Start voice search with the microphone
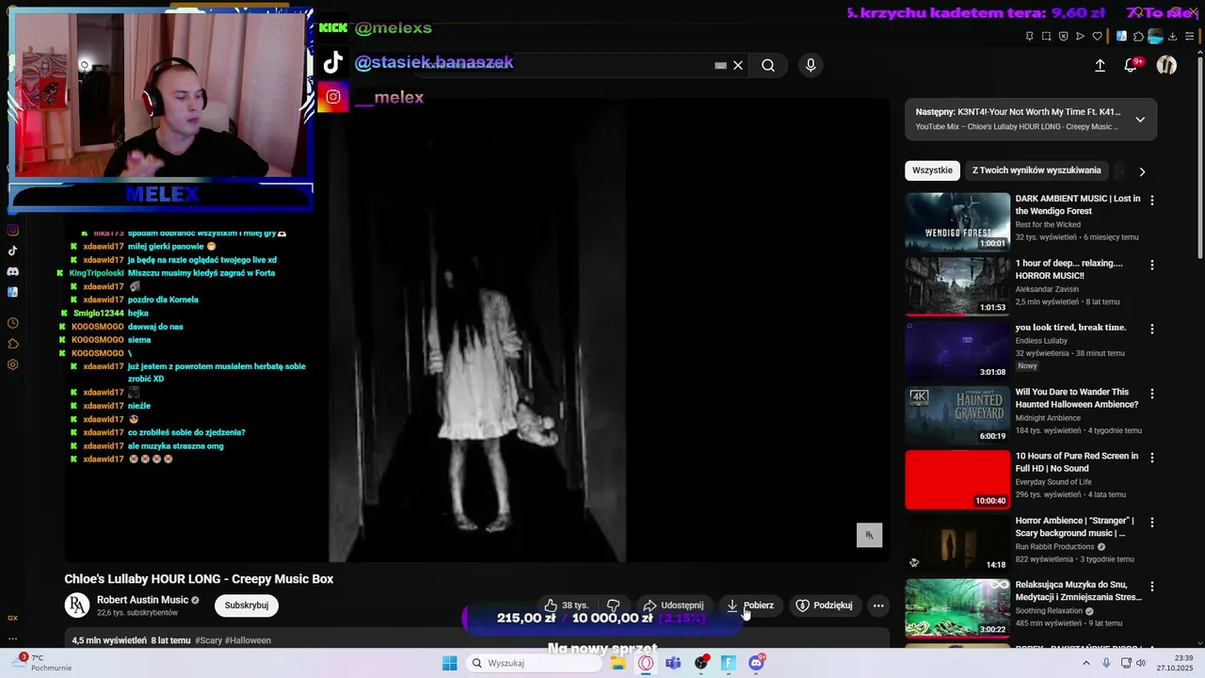Image resolution: width=1205 pixels, height=678 pixels. [811, 65]
